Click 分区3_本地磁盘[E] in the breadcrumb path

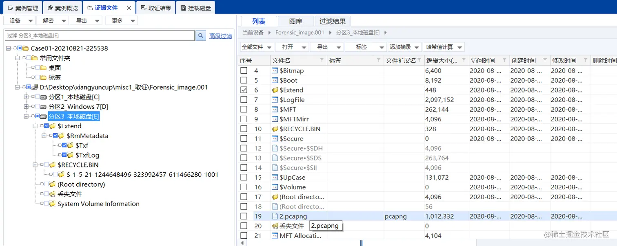coord(358,33)
